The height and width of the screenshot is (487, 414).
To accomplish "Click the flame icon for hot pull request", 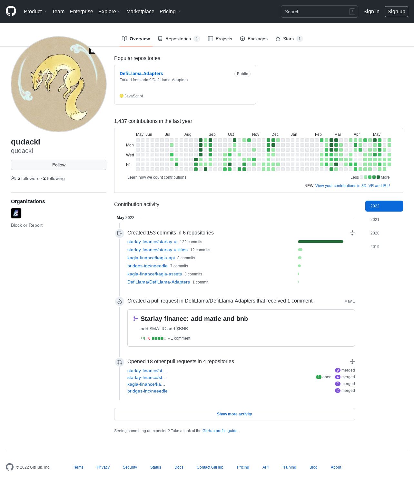I will 120,301.
